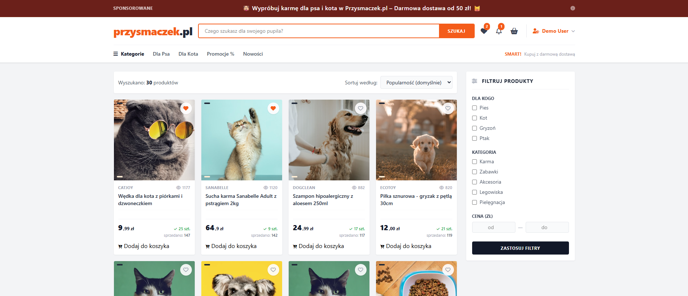Viewport: 688px width, 296px height.
Task: Go to Dla Kota section
Action: click(x=188, y=54)
